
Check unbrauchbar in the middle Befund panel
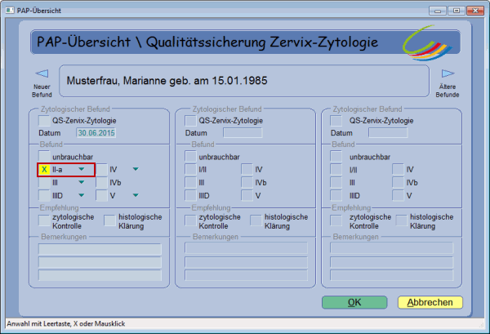[x=190, y=157]
